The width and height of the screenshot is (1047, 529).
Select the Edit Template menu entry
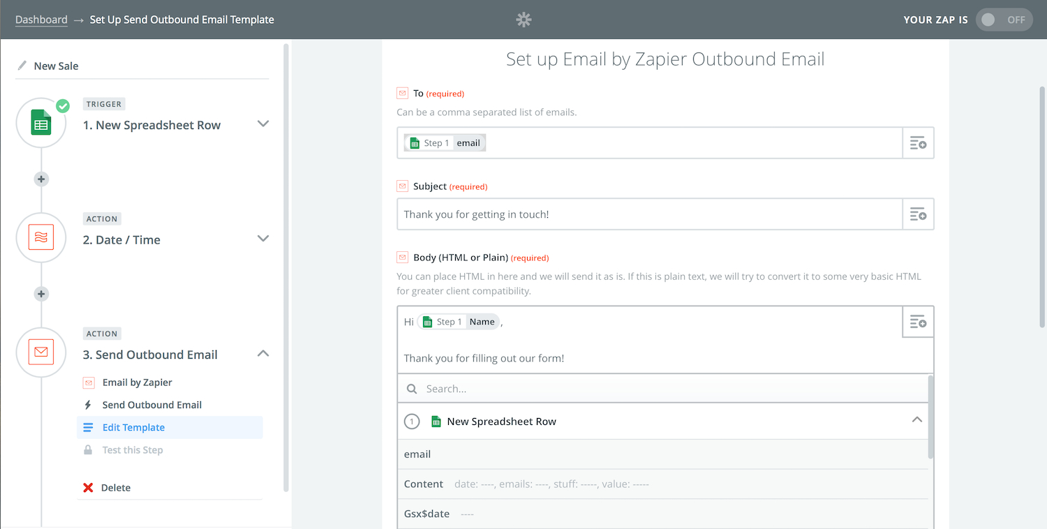(x=133, y=427)
